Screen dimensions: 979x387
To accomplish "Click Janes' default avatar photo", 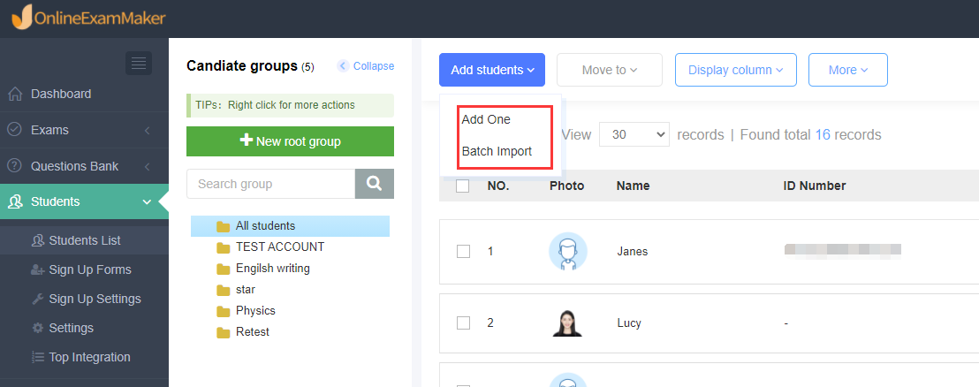I will 567,251.
